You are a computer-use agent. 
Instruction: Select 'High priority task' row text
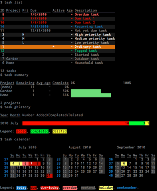93,35
